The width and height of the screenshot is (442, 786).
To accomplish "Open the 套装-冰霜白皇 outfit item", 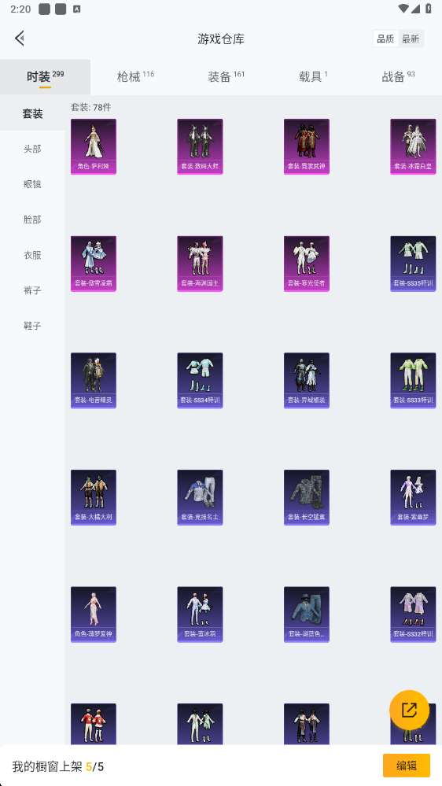I will (413, 146).
